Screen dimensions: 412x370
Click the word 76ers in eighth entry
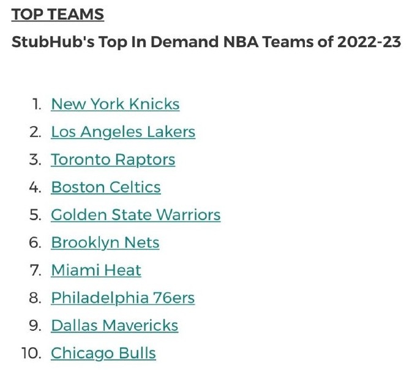coord(174,298)
